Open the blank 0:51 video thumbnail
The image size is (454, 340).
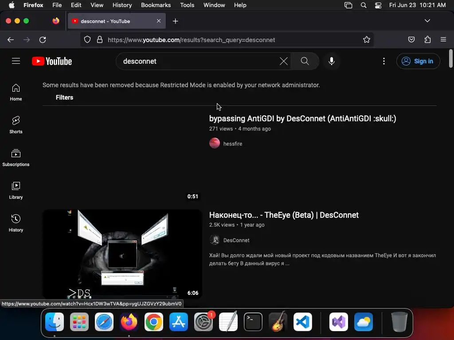122,158
